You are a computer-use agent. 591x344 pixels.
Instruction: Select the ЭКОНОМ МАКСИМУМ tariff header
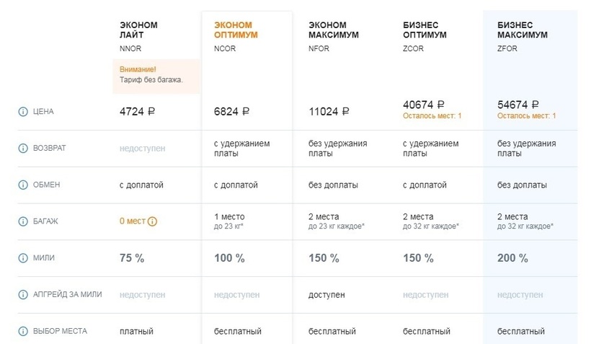334,30
